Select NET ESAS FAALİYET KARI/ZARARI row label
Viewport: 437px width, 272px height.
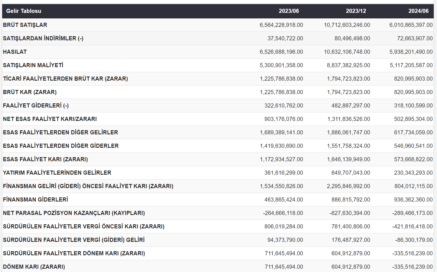[x=50, y=119]
